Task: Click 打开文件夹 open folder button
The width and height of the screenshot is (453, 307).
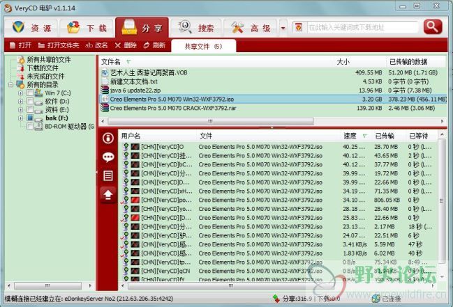Action: (x=59, y=45)
